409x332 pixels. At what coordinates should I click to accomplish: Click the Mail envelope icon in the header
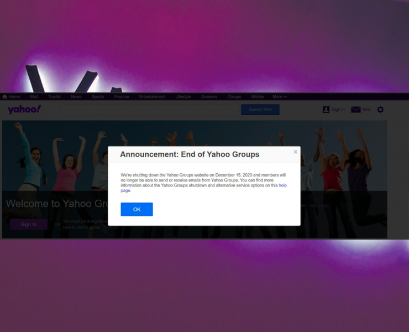pos(355,110)
